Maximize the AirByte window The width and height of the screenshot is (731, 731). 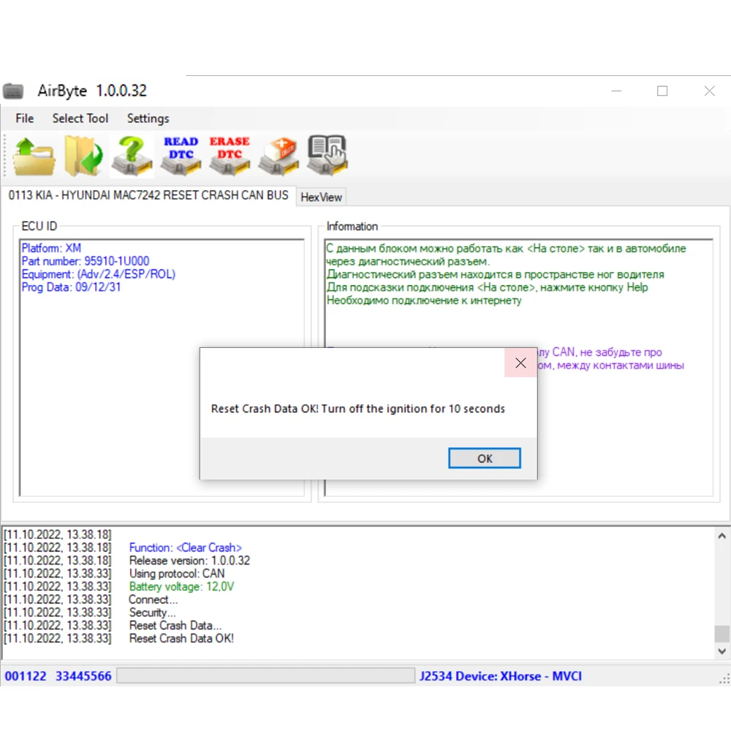(662, 91)
